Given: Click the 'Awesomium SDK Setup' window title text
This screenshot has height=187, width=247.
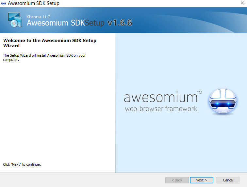Looking at the screenshot, I should click(34, 3).
